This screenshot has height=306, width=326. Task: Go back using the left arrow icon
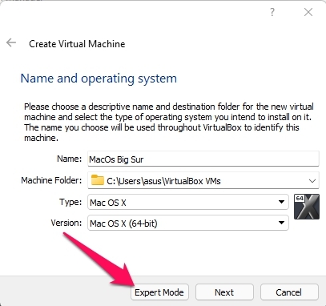[11, 42]
